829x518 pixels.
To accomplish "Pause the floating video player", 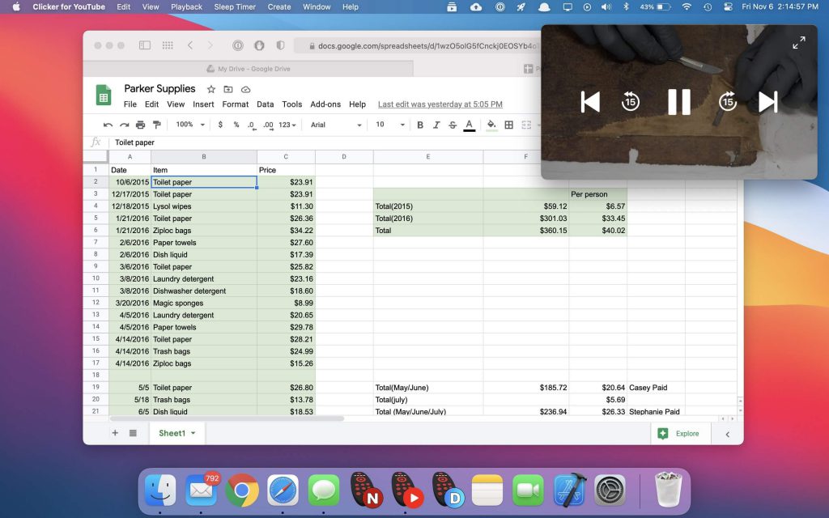I will 678,102.
